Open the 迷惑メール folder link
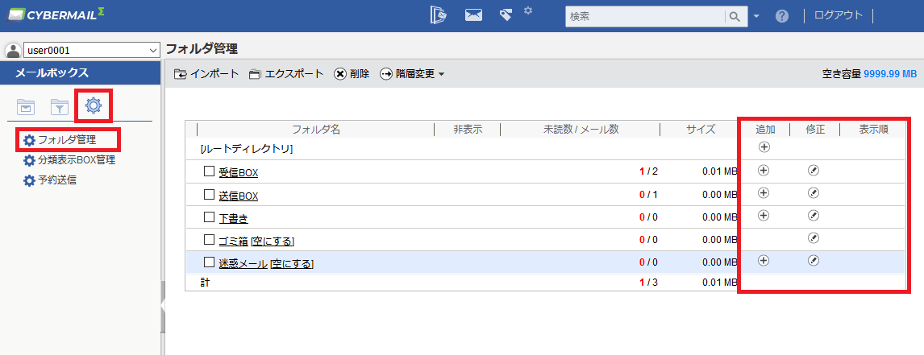This screenshot has width=924, height=355. point(243,264)
